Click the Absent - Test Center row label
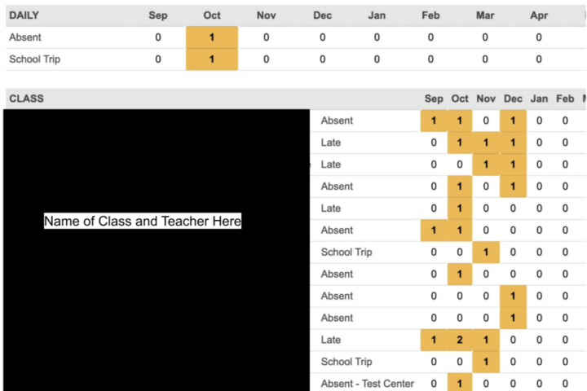 coord(367,384)
